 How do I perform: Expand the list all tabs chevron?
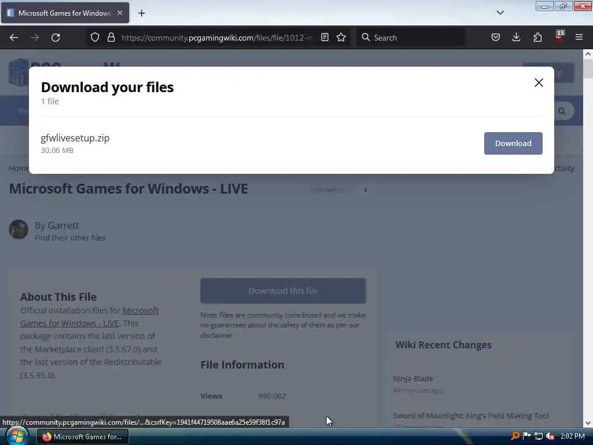pyautogui.click(x=500, y=13)
